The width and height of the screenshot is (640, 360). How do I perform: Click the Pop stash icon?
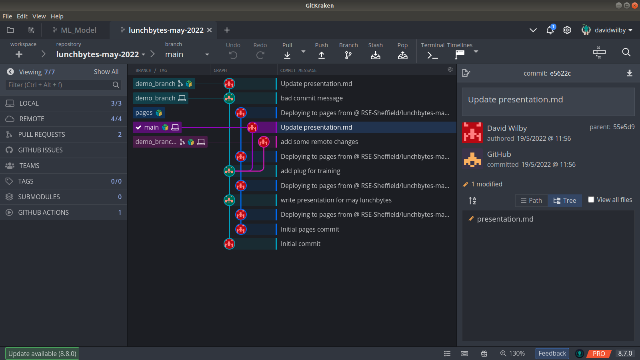(x=403, y=55)
